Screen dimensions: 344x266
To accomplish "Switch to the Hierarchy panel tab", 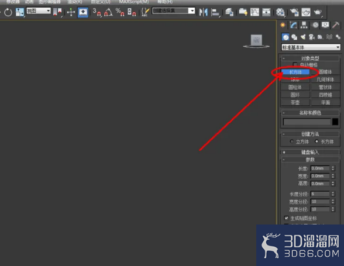I will click(304, 25).
